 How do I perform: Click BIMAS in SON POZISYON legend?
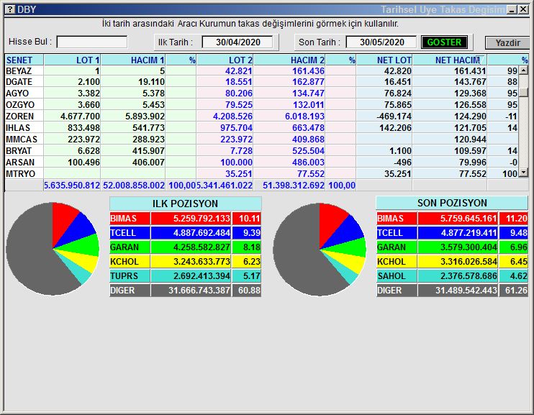397,218
